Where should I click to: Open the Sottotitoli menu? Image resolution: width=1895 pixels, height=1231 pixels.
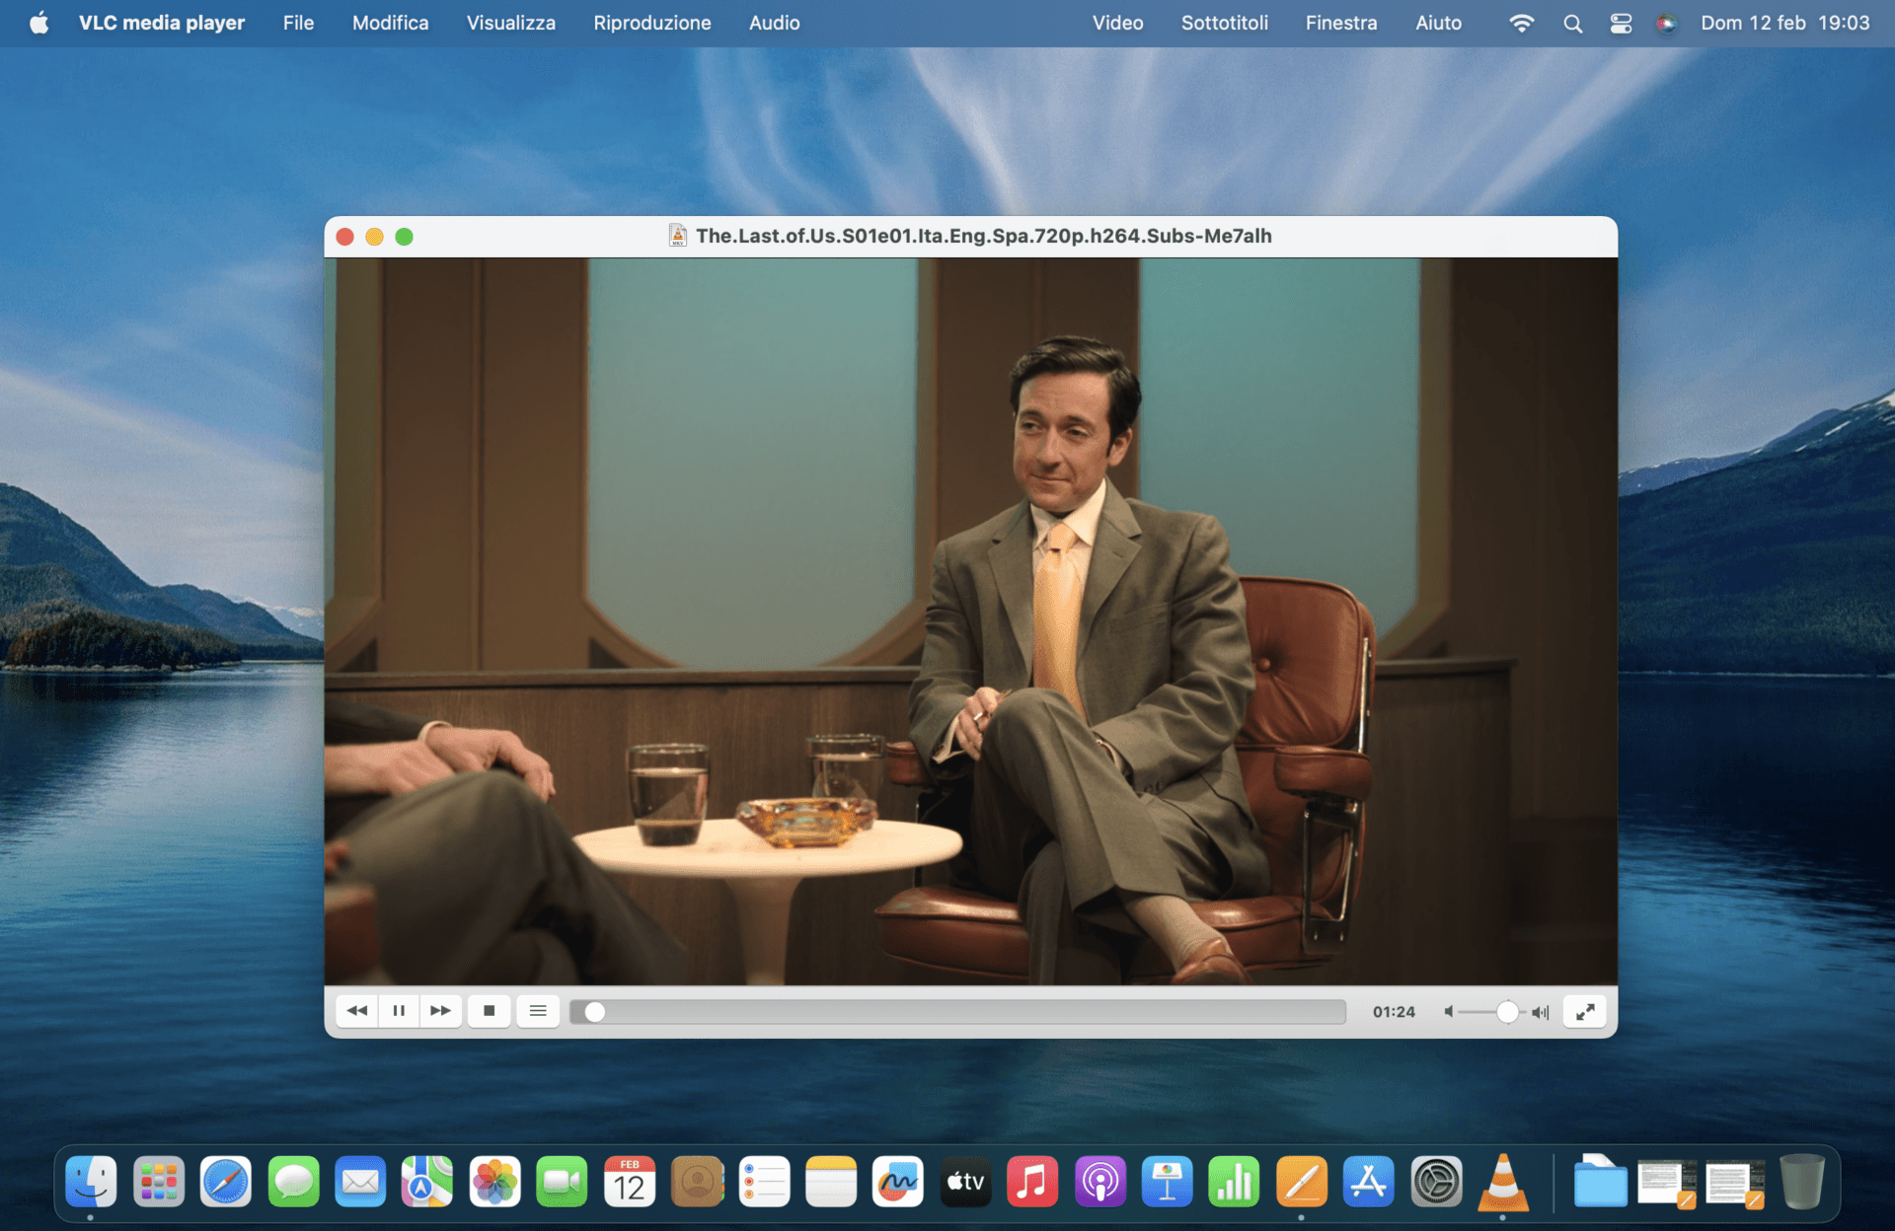(x=1225, y=23)
